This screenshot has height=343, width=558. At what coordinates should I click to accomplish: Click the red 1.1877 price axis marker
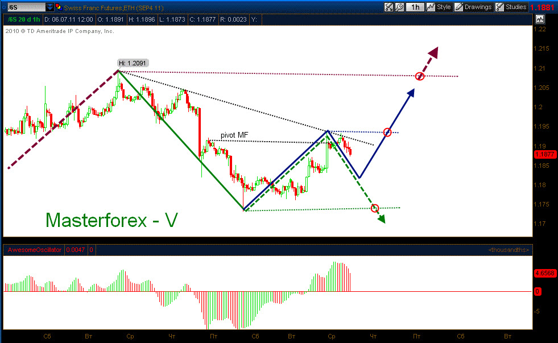tap(544, 154)
